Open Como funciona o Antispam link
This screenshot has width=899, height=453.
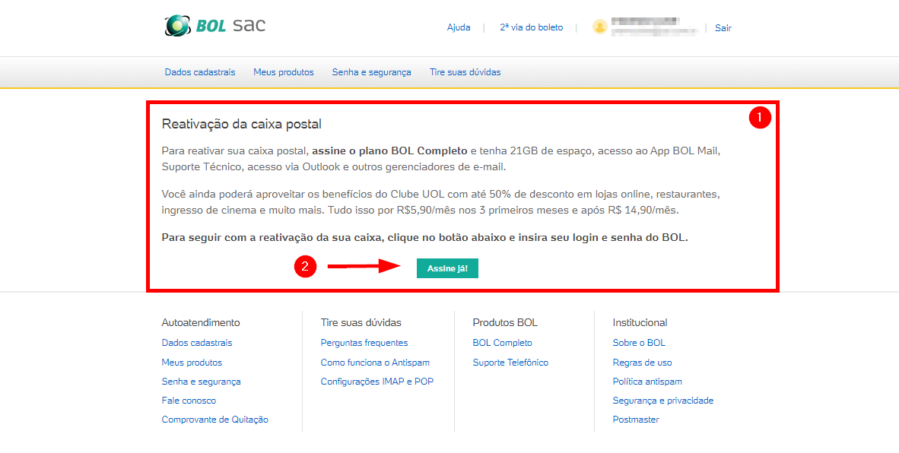click(x=375, y=363)
